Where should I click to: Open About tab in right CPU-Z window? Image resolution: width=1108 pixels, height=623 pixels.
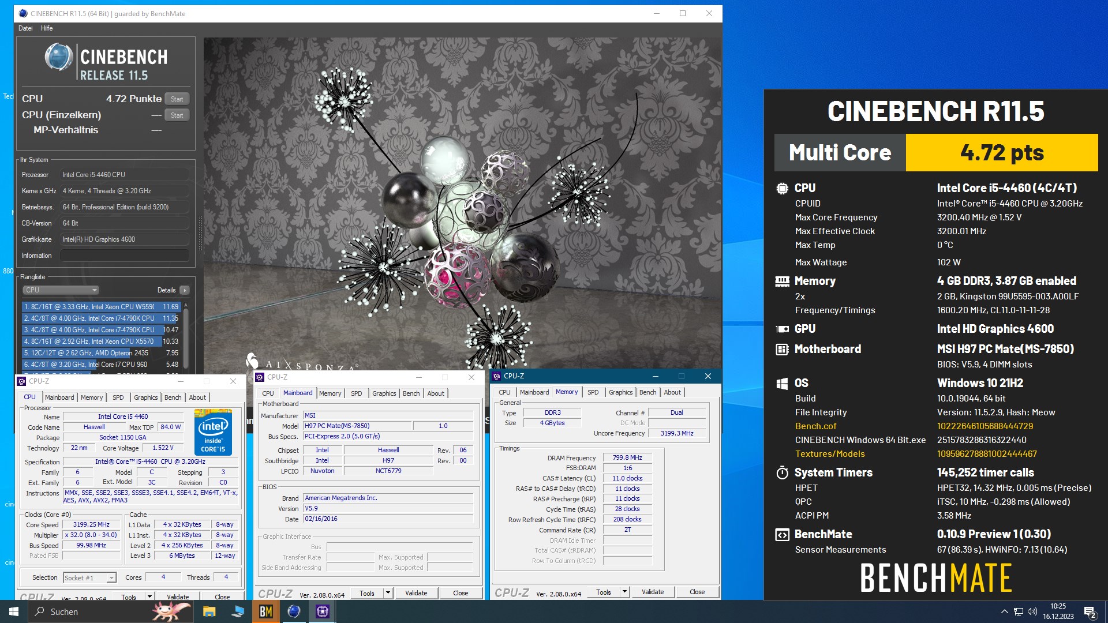(672, 392)
